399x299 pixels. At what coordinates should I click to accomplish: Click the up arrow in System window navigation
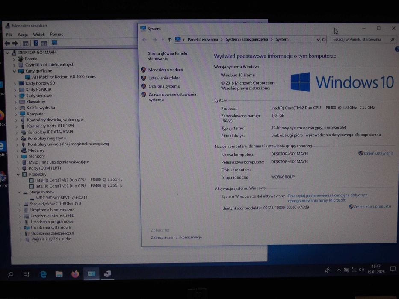169,40
